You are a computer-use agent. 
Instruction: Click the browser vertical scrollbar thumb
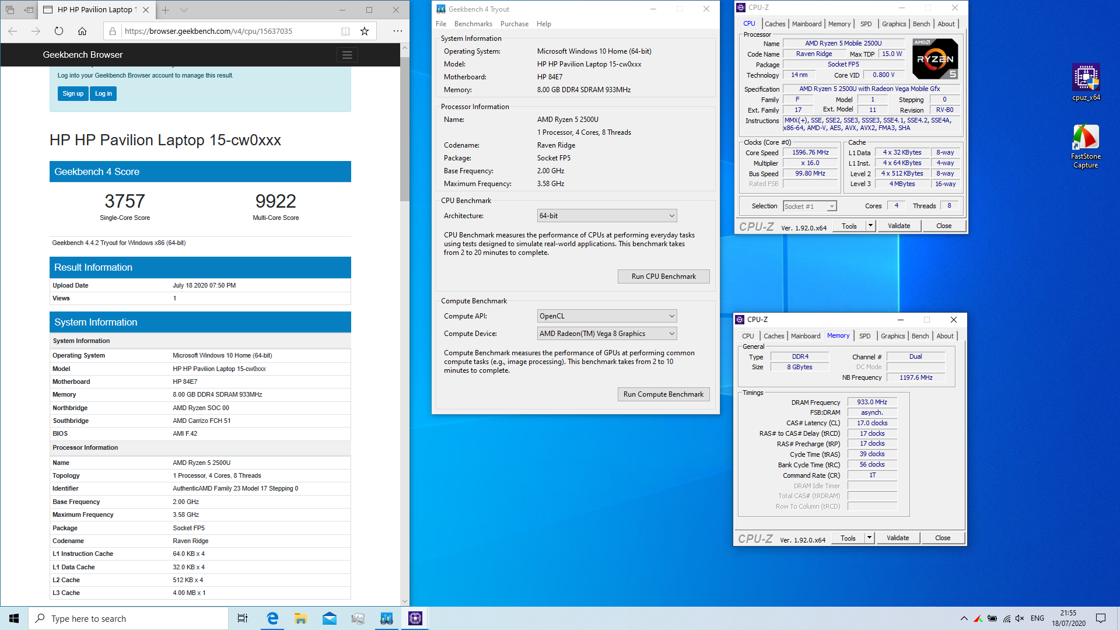(x=405, y=129)
